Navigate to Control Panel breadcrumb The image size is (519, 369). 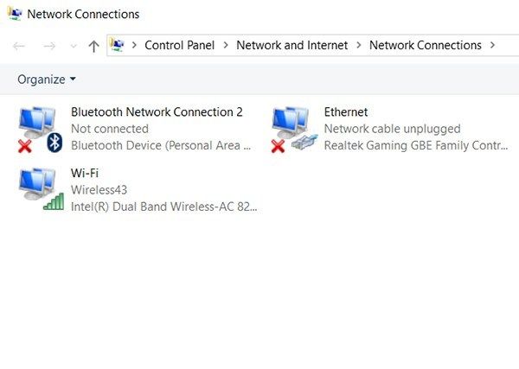click(180, 45)
